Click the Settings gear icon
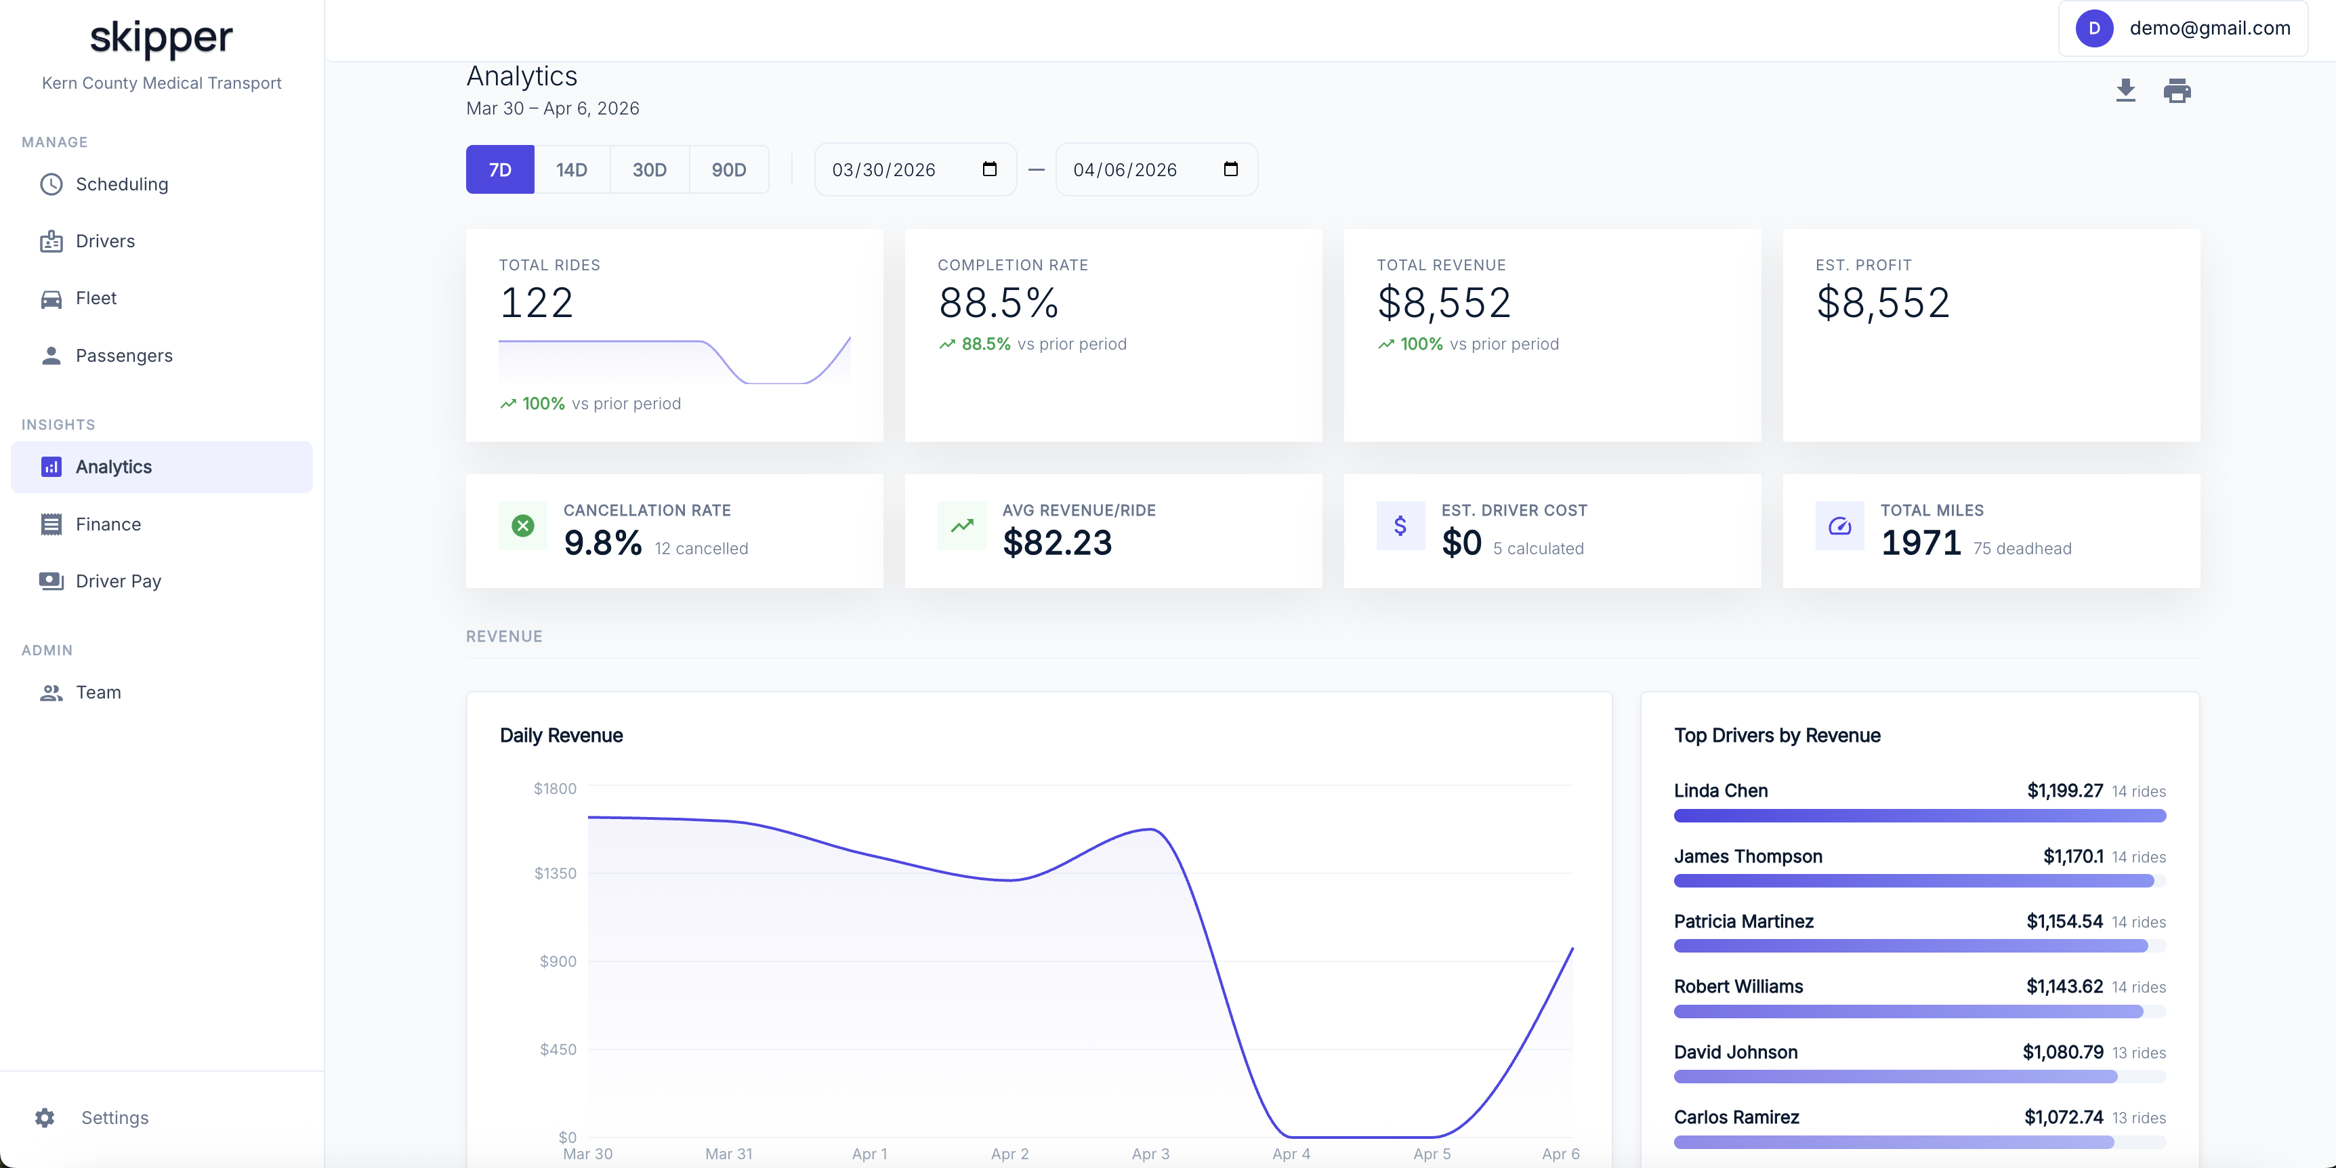 coord(45,1117)
